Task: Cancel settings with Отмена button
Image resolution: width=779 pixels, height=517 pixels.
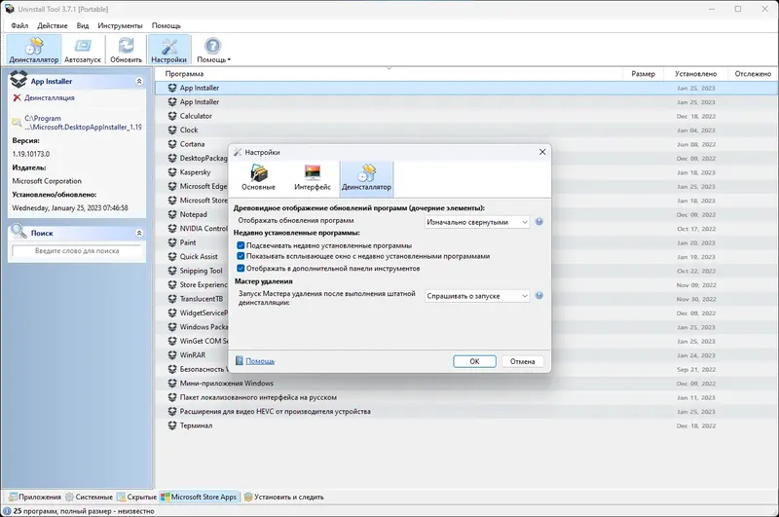Action: (x=522, y=361)
